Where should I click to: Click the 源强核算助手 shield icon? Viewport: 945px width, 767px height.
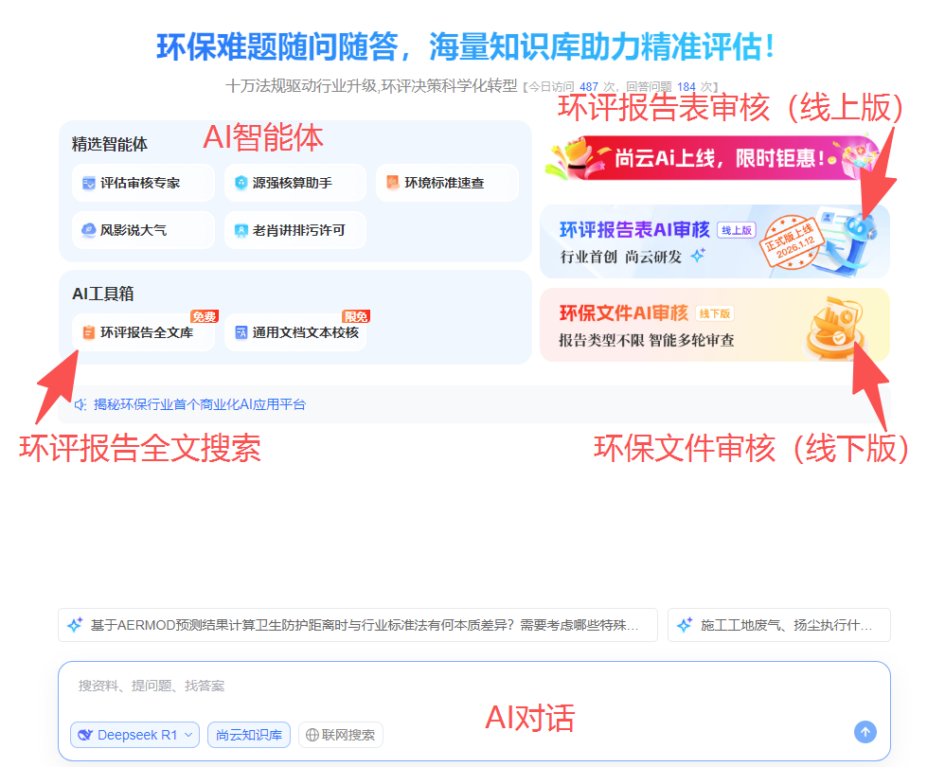241,183
